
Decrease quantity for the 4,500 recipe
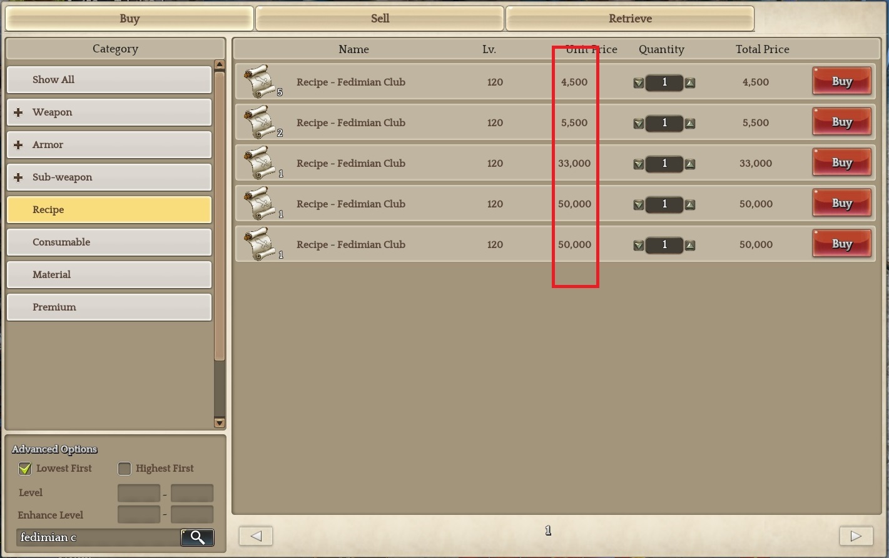coord(638,82)
